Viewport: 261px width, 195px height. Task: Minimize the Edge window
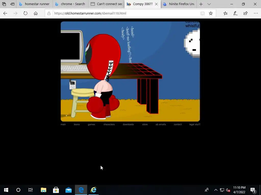click(x=232, y=4)
